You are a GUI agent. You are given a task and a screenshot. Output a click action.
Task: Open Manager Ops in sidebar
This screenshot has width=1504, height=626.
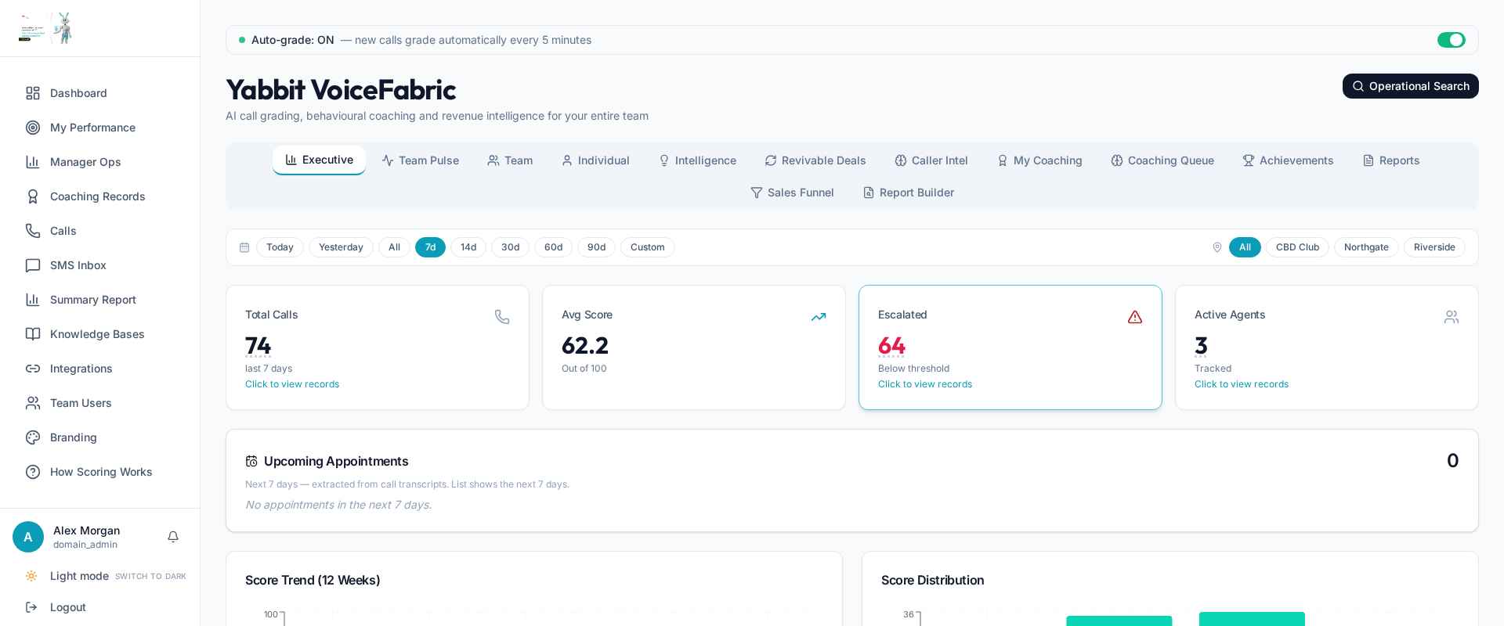[x=99, y=162]
